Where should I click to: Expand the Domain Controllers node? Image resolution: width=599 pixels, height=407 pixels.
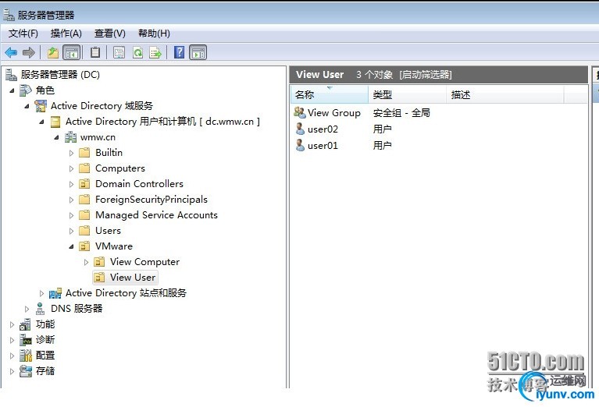click(71, 184)
